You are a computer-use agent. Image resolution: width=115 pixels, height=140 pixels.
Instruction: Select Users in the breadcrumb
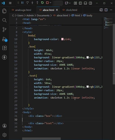pos(20,15)
